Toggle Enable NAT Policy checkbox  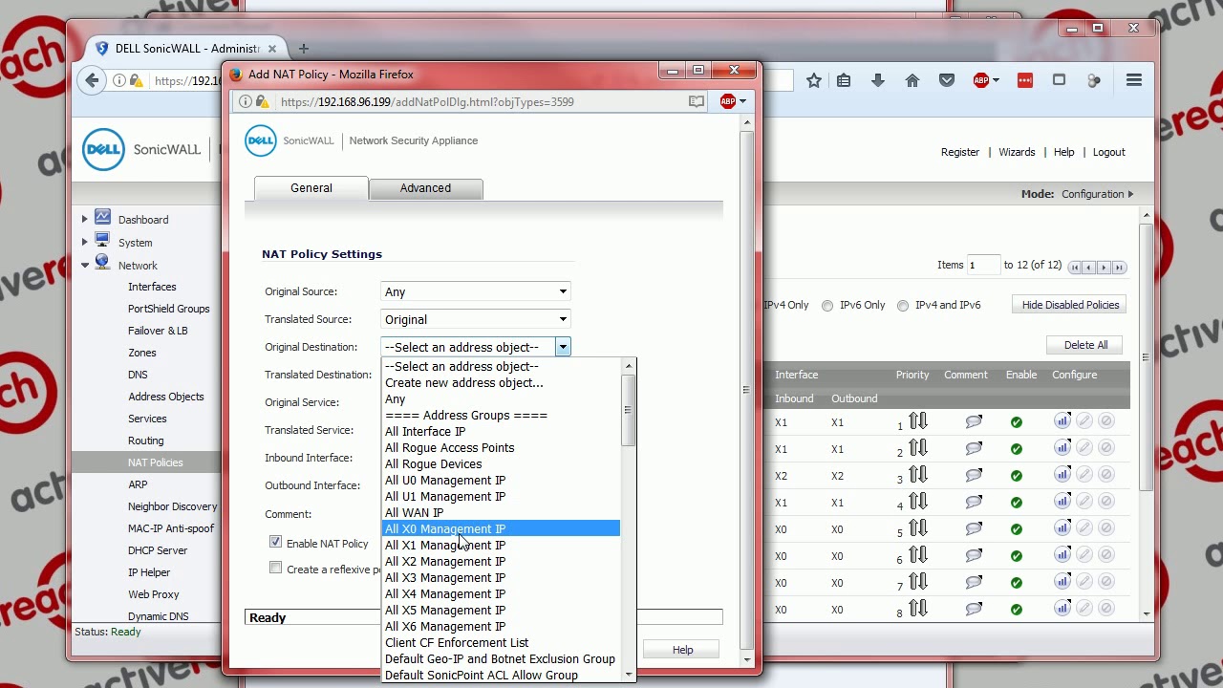tap(275, 542)
